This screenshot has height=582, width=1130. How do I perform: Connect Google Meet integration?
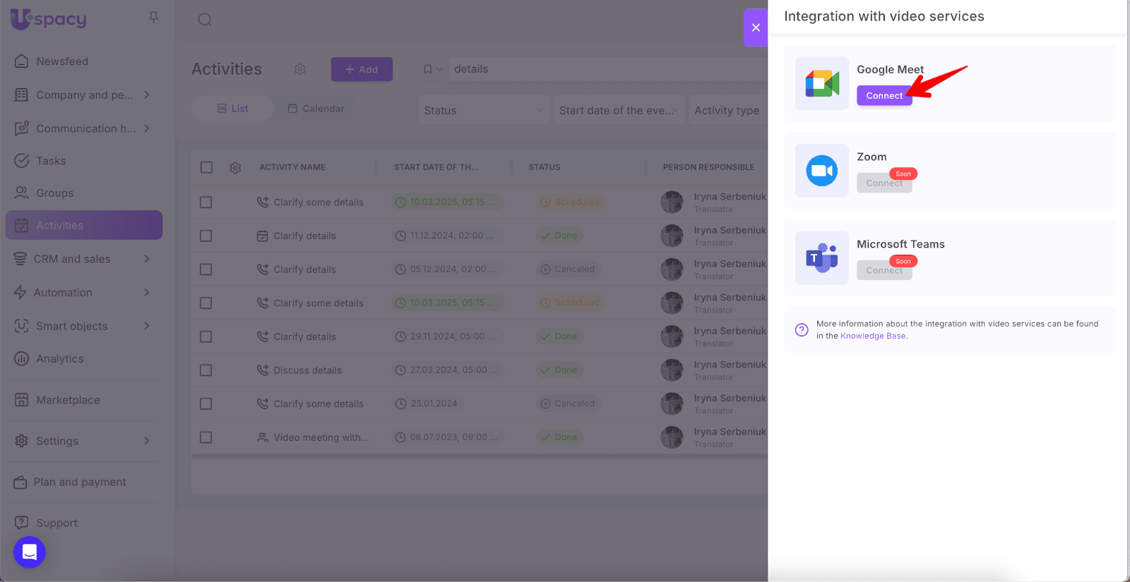884,96
